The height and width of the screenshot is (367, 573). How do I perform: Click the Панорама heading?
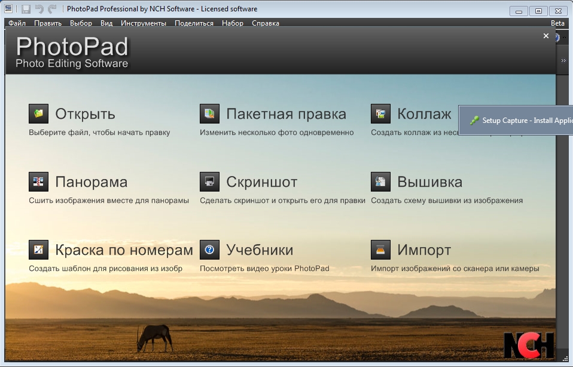92,182
